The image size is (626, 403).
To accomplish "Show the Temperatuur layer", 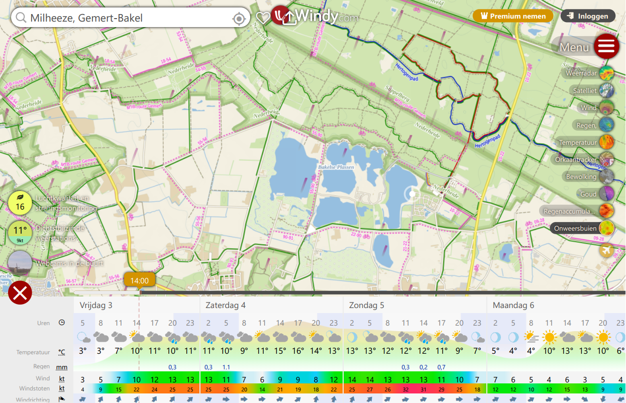I will [606, 143].
